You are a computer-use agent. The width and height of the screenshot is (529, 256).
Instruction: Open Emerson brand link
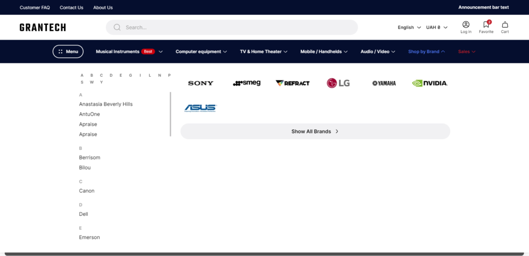tap(89, 237)
